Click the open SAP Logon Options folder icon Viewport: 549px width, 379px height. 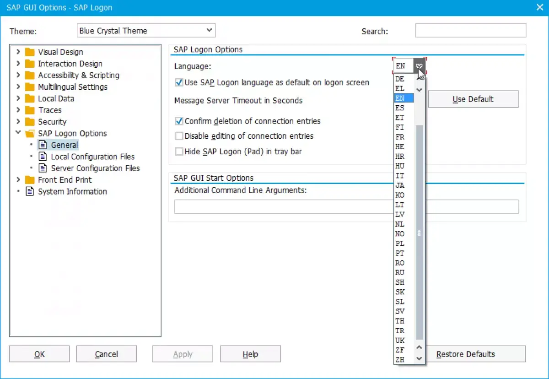tap(30, 134)
